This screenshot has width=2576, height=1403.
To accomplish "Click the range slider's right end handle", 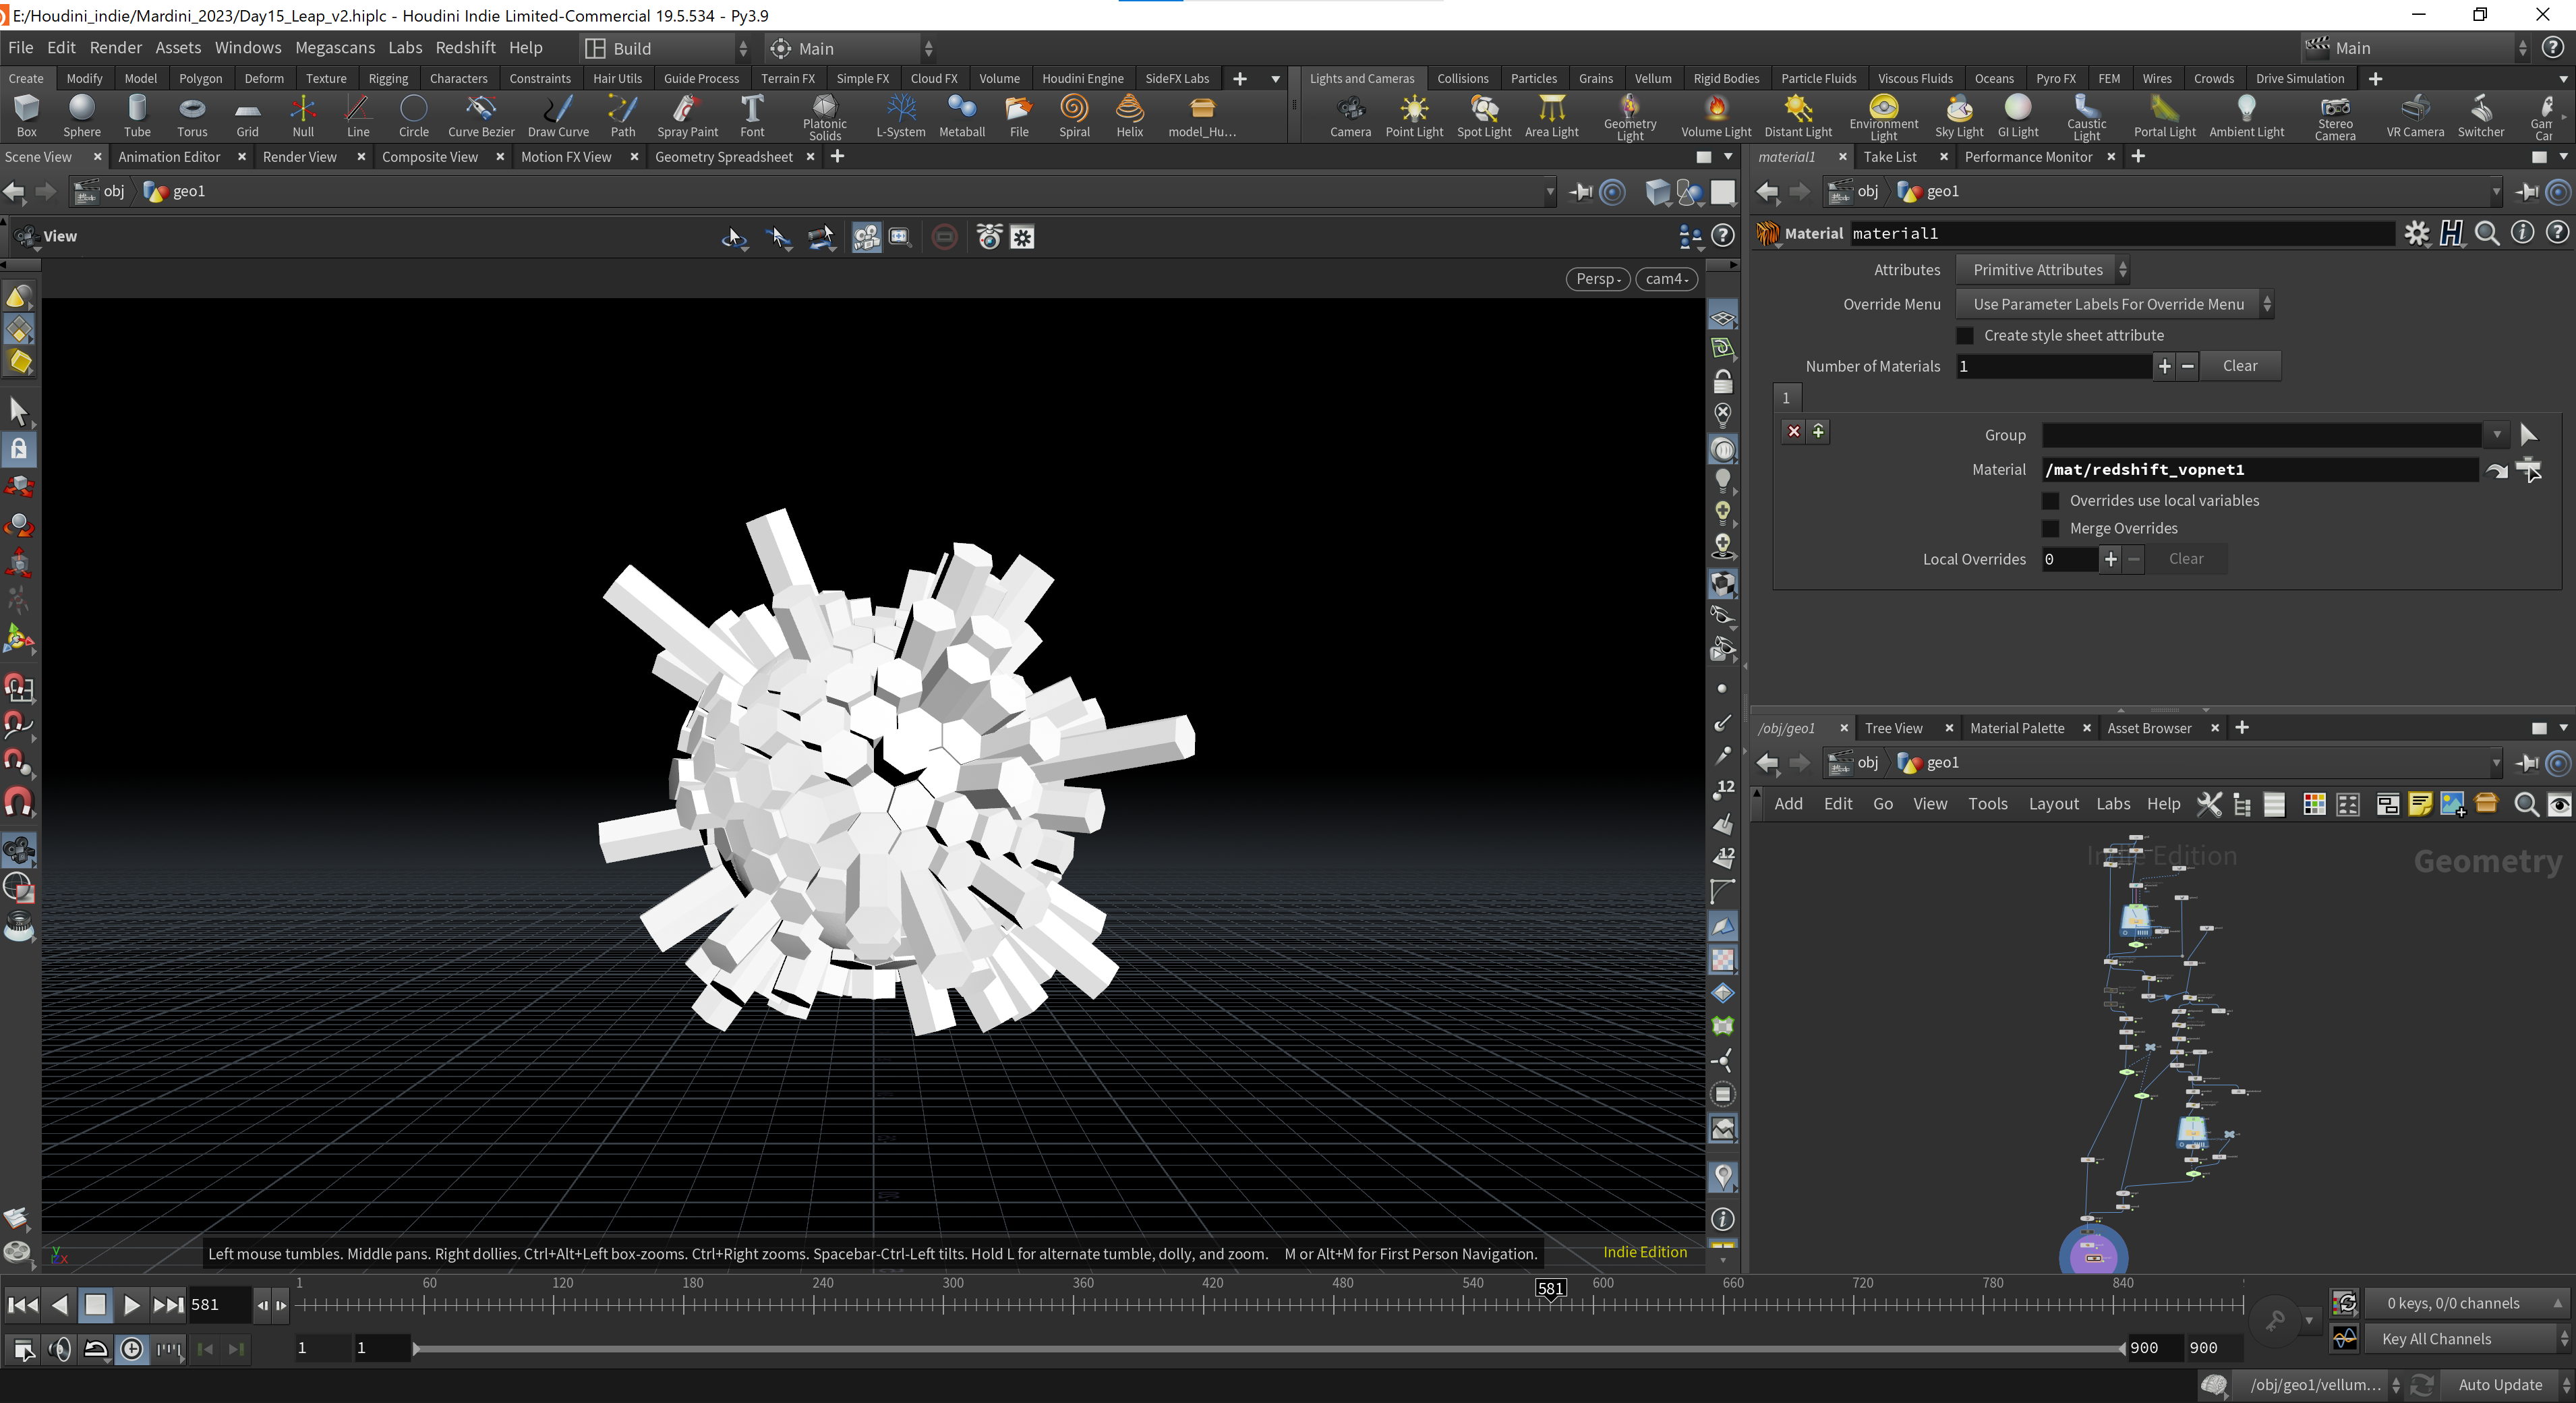I will point(2122,1349).
